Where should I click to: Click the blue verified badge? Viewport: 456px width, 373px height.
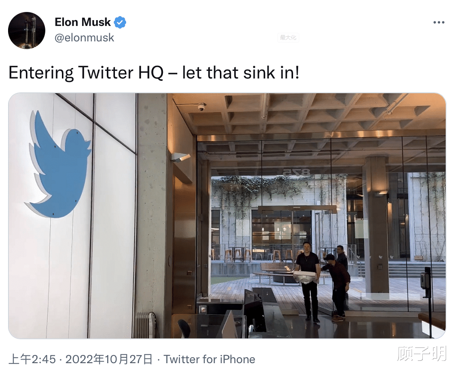coord(120,22)
